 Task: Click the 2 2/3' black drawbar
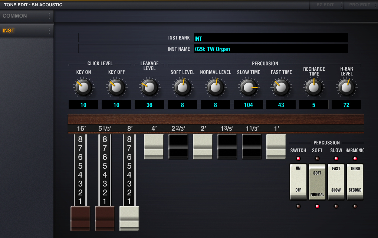tap(178, 147)
